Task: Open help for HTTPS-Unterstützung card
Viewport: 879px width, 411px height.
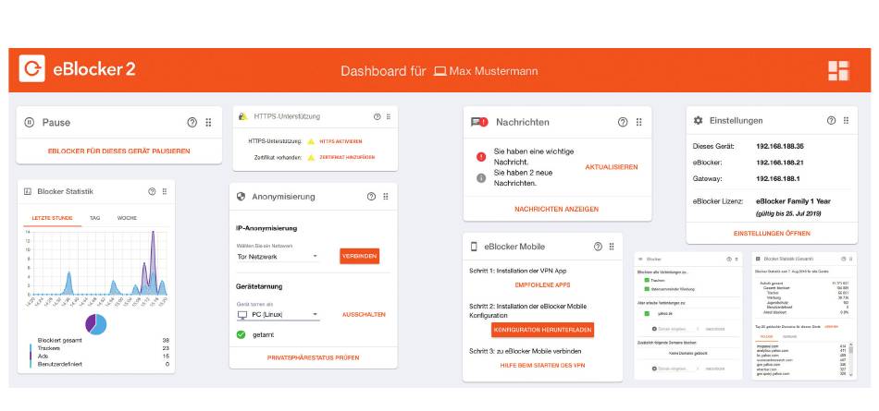Action: pos(377,116)
